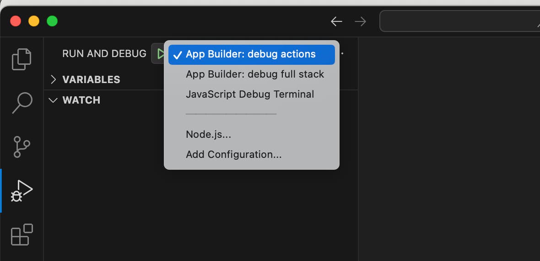Click the command center search field
This screenshot has height=261, width=540.
[460, 21]
